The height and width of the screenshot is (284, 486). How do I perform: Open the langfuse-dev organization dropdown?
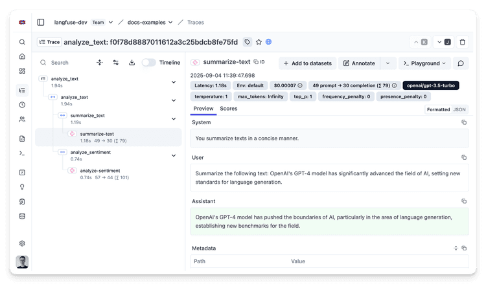pos(111,22)
